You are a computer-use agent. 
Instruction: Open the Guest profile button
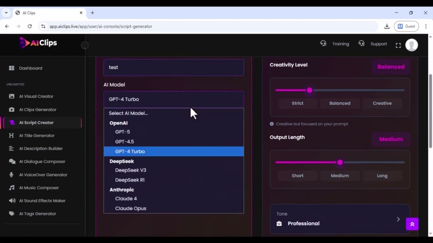coord(406,26)
